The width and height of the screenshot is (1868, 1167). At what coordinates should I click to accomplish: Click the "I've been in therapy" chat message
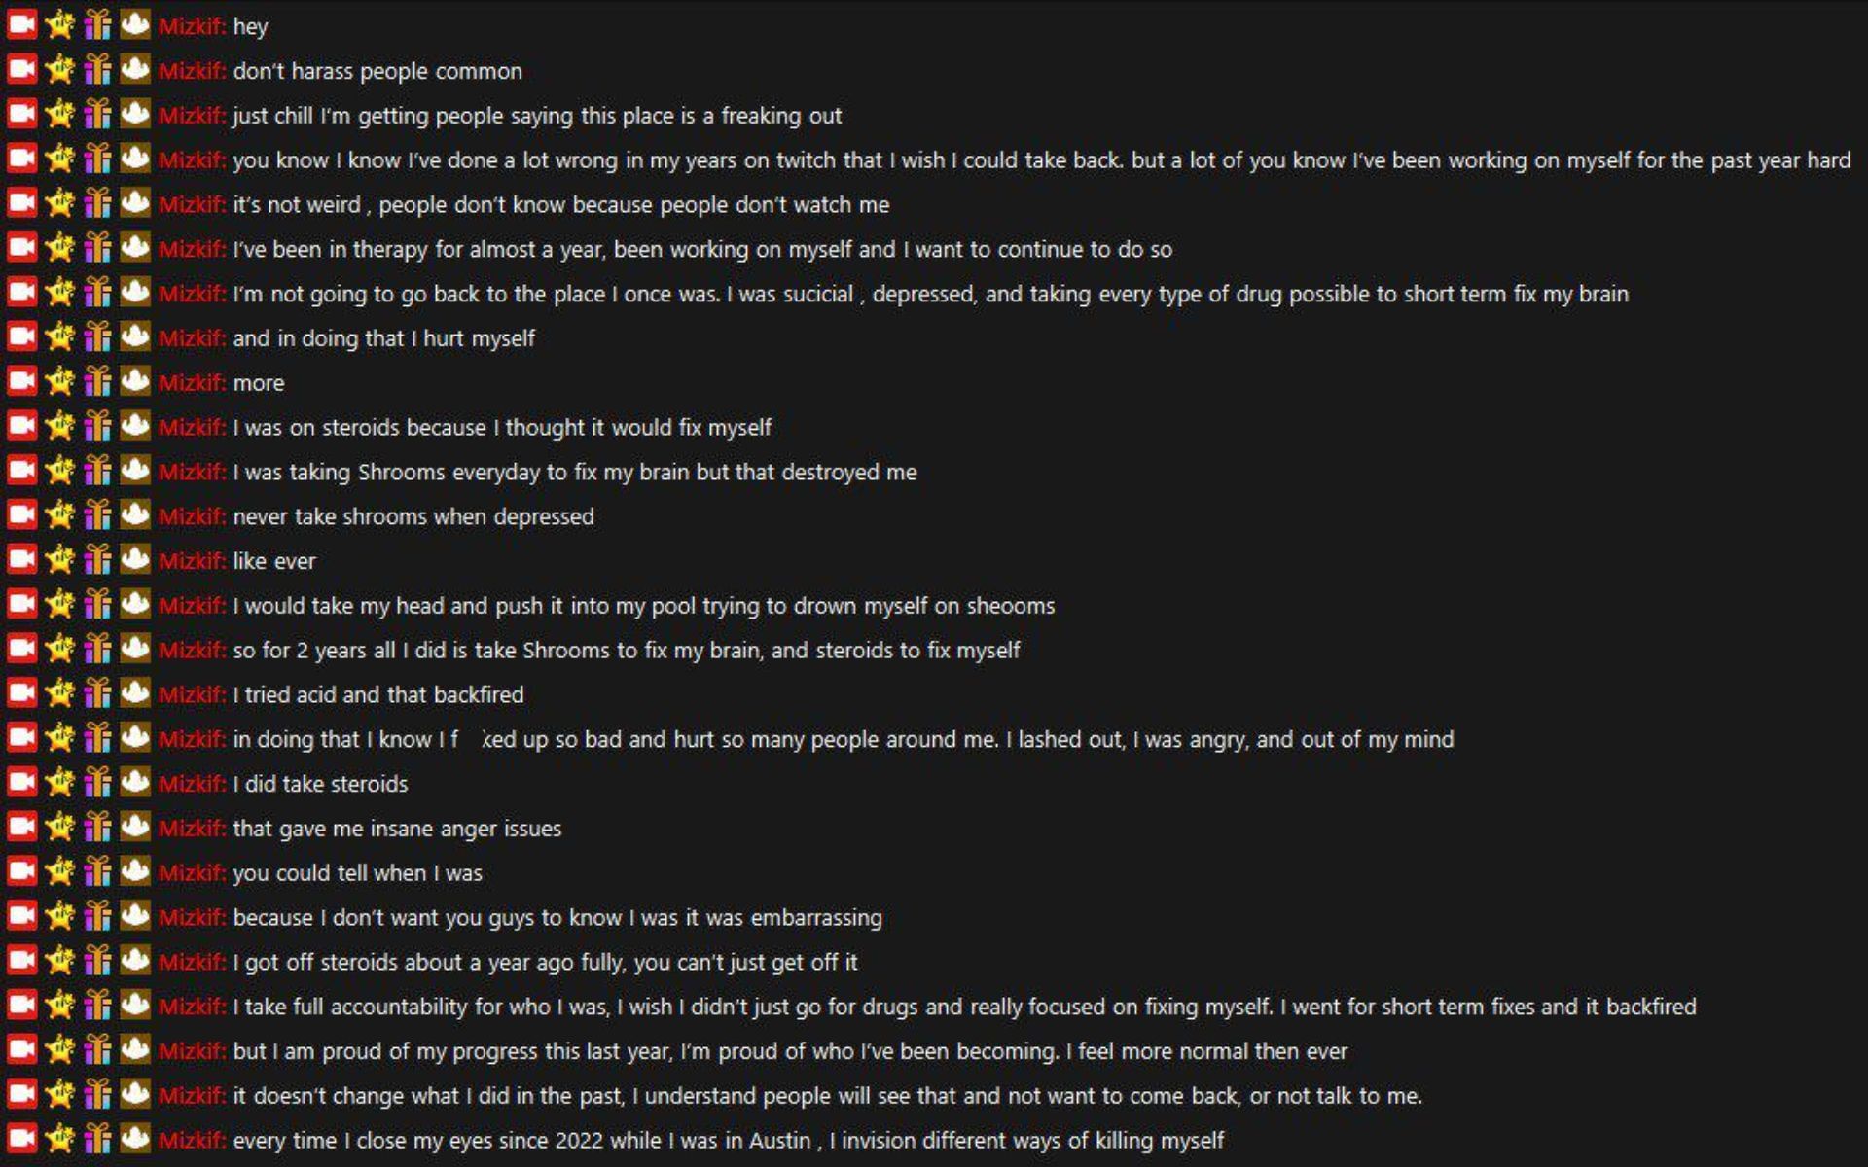pos(700,249)
